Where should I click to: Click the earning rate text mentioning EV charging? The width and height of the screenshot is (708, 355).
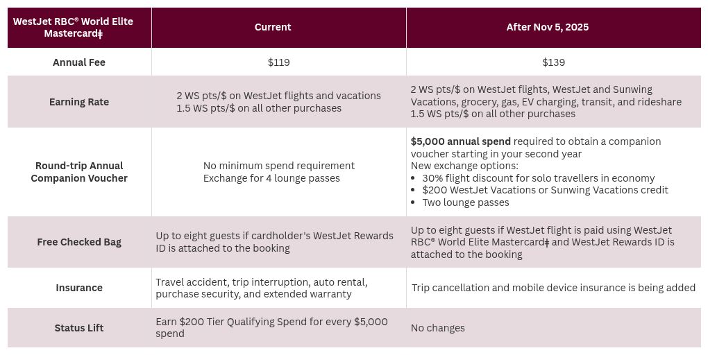(546, 102)
